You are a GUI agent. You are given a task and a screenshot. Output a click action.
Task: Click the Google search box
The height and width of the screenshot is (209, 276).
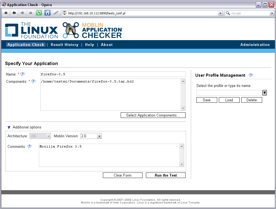coord(250,13)
